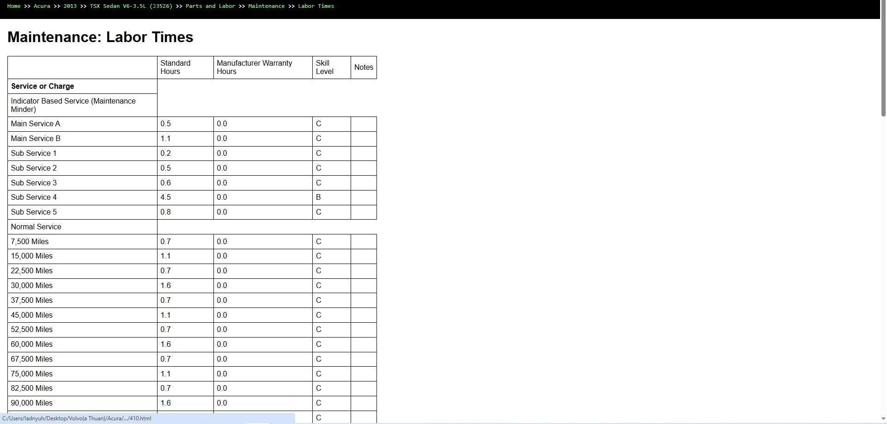Click the 0.0 warranty hours for Main Service A

tap(222, 124)
